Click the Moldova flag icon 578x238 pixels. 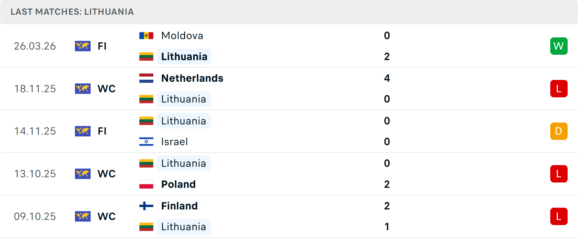[146, 35]
